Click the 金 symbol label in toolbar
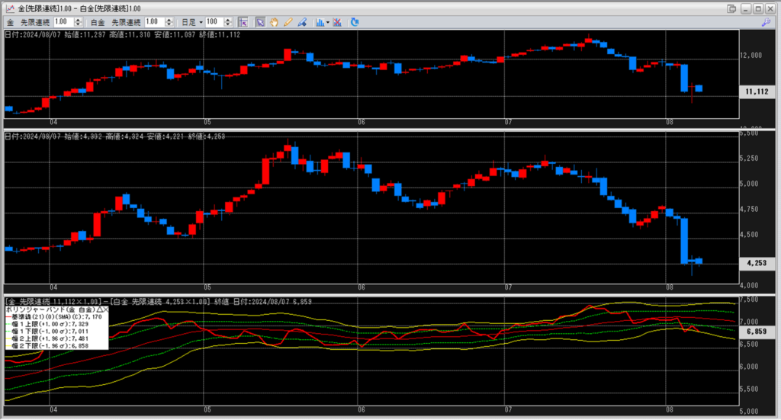The image size is (781, 420). click(10, 22)
